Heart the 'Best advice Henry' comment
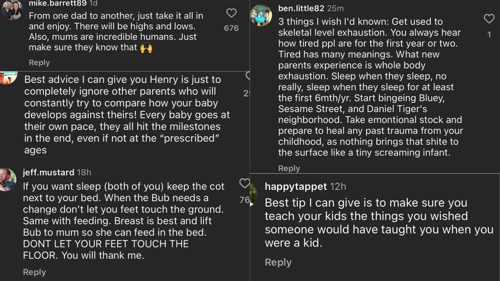 pyautogui.click(x=248, y=76)
